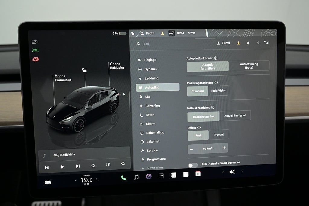Image resolution: width=309 pixels, height=206 pixels.
Task: Increase speed offset with plus button
Action: (224, 148)
